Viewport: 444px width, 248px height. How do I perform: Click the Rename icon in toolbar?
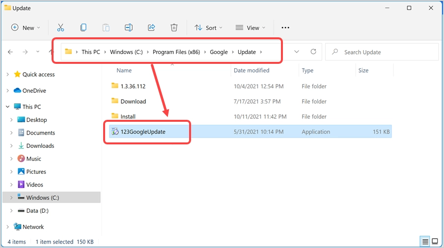pyautogui.click(x=129, y=28)
